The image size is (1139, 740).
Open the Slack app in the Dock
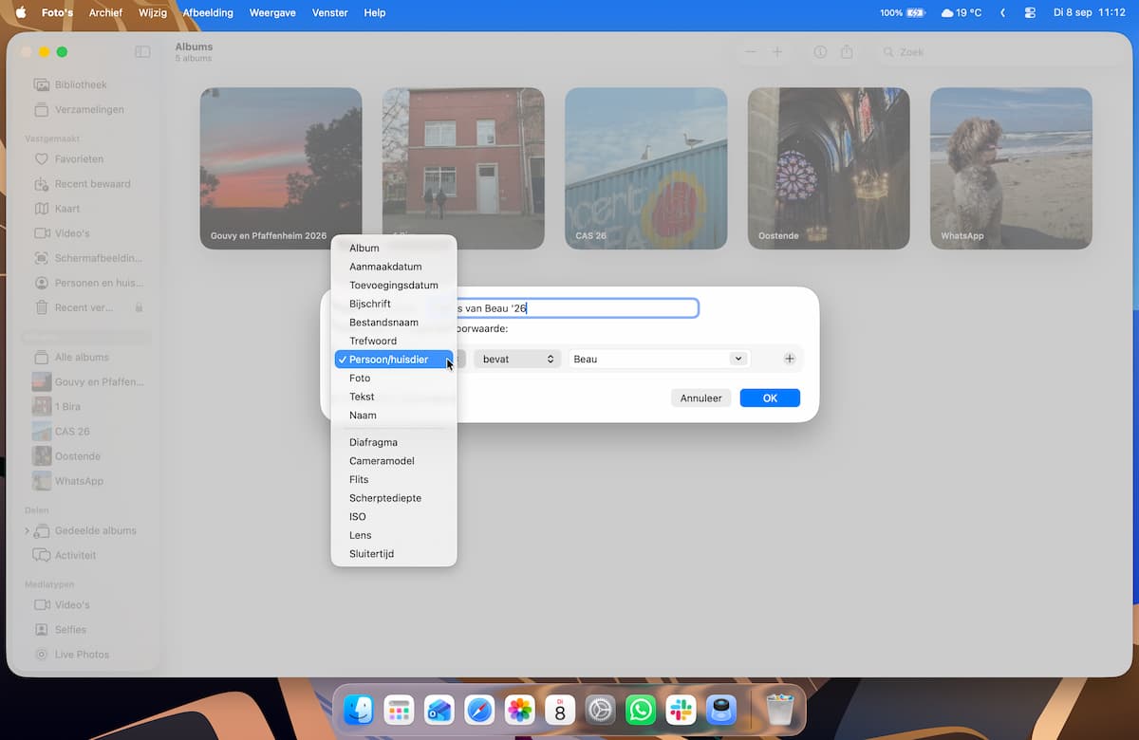(x=681, y=710)
